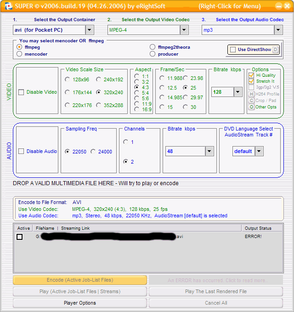294x312 pixels.
Task: Click the D icon beside Use DirectShow
Action: (275, 50)
